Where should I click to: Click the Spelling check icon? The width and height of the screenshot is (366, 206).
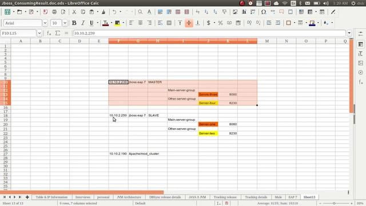click(x=149, y=11)
